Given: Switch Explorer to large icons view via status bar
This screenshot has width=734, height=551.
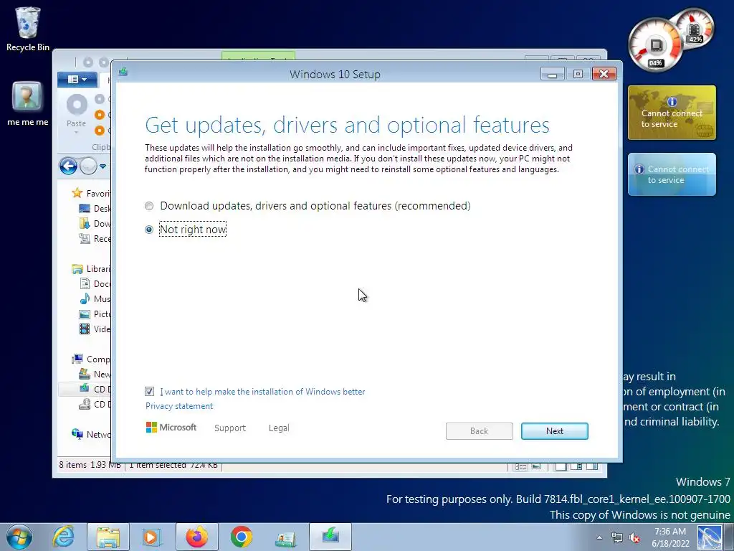Looking at the screenshot, I should pos(536,466).
